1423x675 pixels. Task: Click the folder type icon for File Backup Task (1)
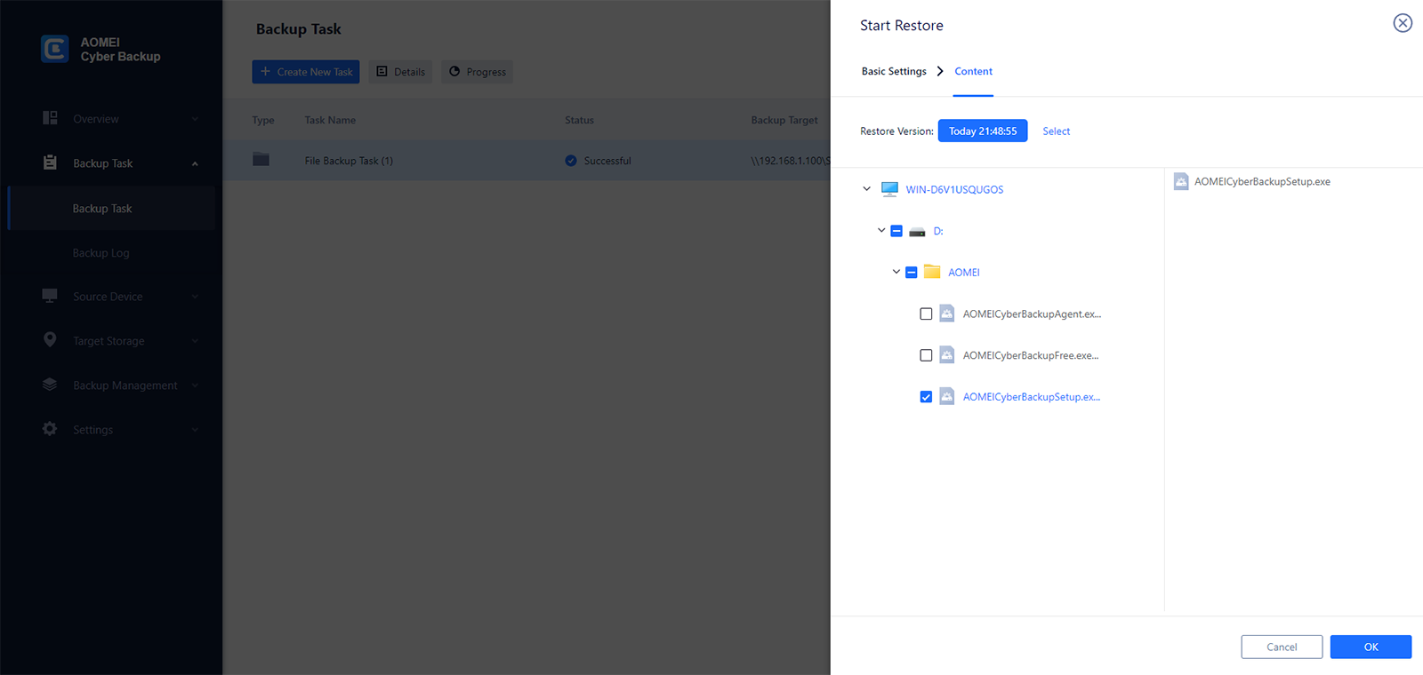[261, 160]
